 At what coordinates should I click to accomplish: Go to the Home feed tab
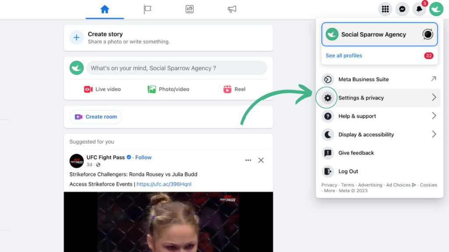click(x=105, y=10)
